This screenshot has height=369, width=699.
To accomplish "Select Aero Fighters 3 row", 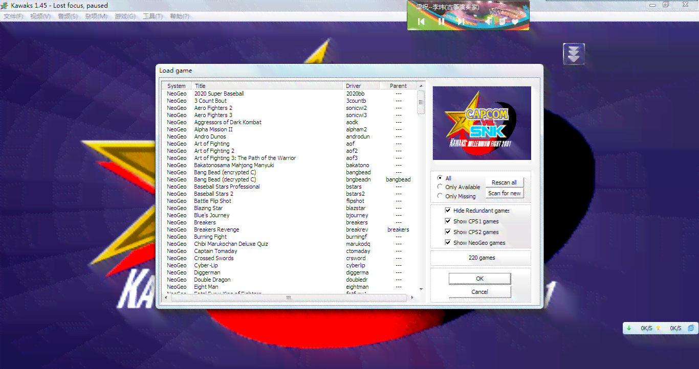I will 290,115.
